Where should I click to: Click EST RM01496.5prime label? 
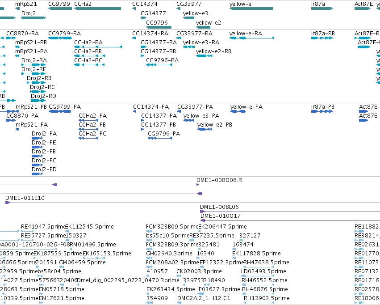tap(93, 244)
